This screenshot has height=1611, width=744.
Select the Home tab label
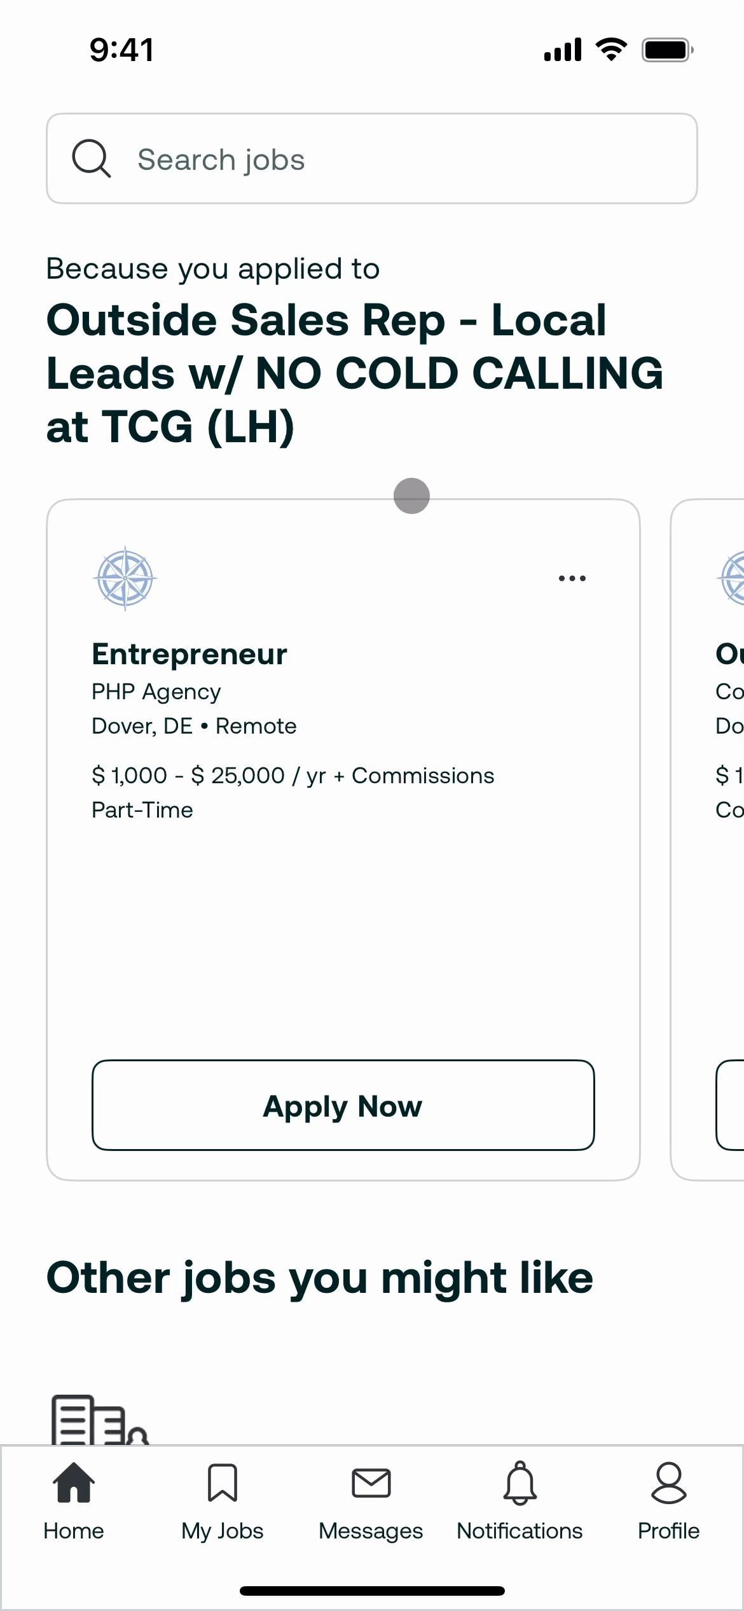click(74, 1531)
